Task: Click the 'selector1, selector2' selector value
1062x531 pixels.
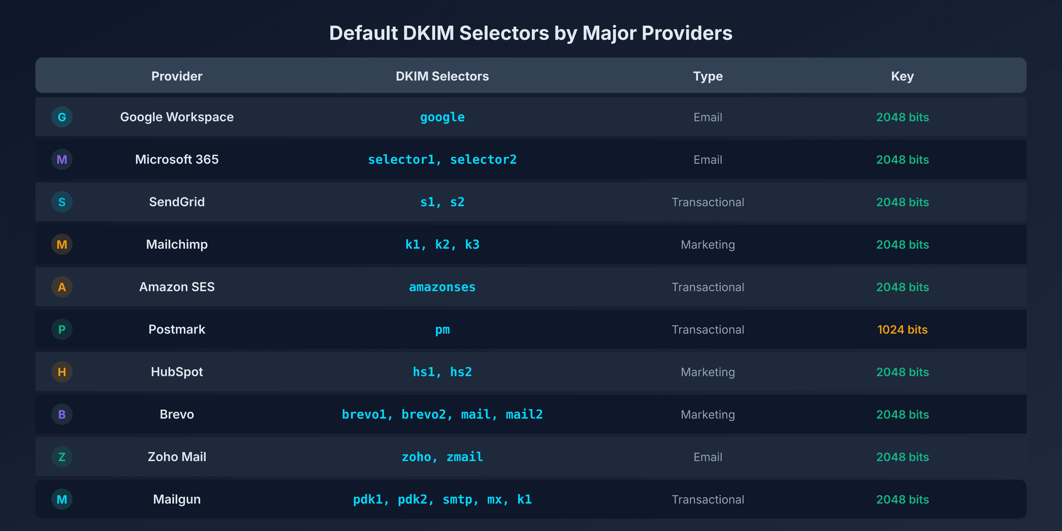Action: [442, 160]
